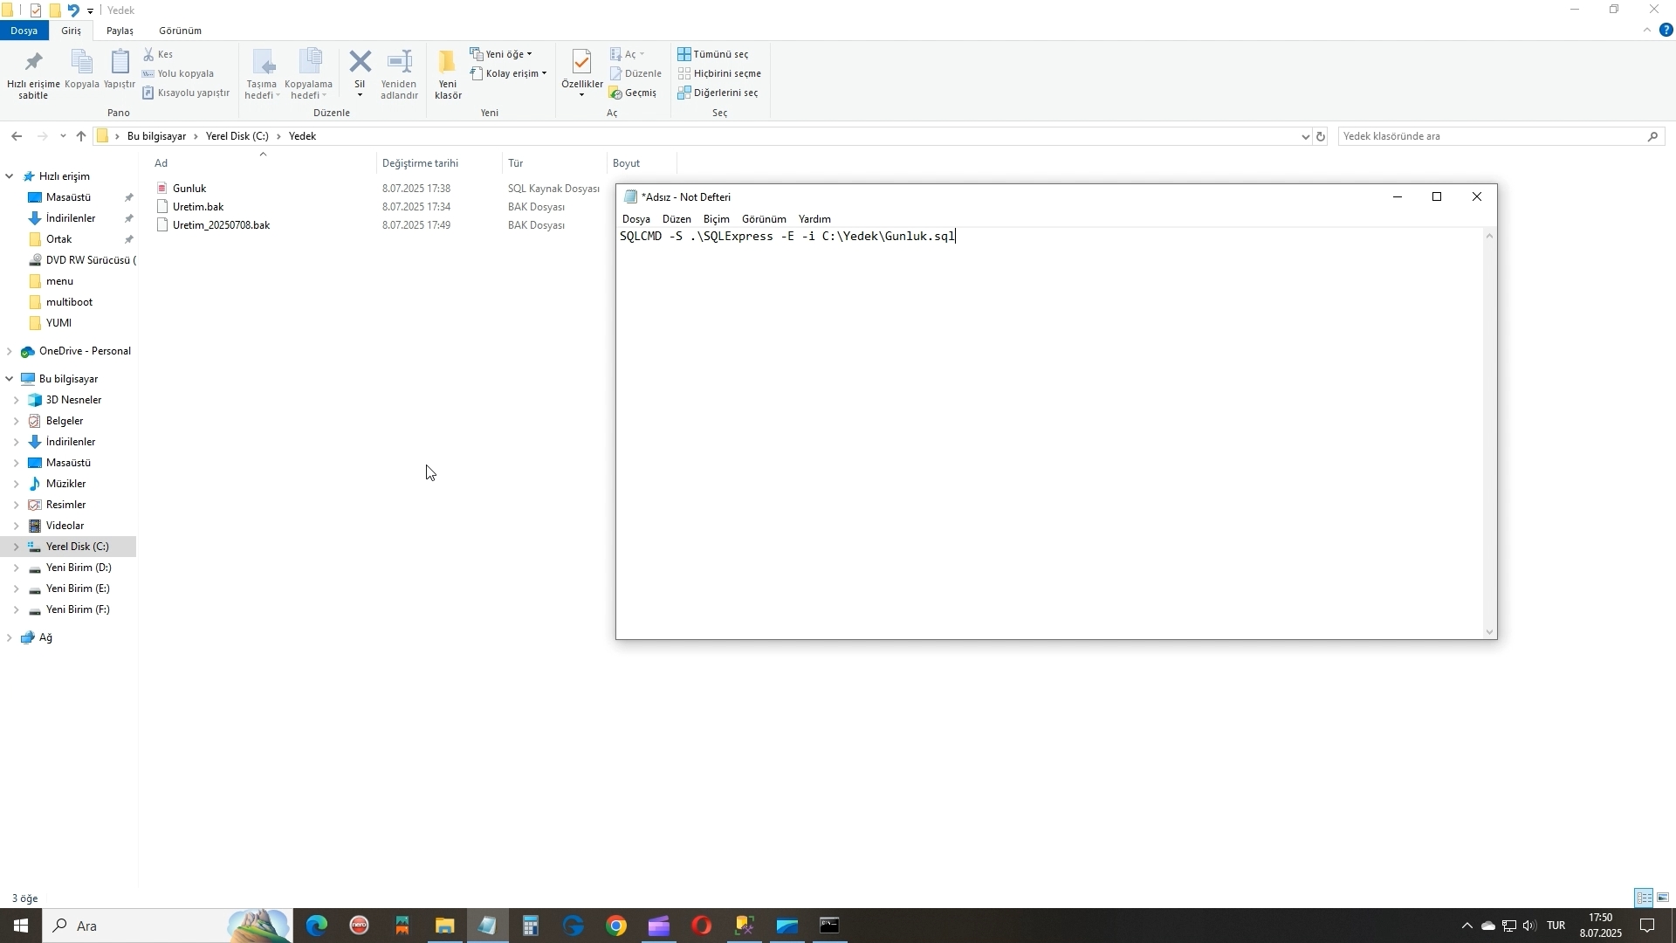Viewport: 1676px width, 943px height.
Task: Go back with the back arrow
Action: click(17, 136)
